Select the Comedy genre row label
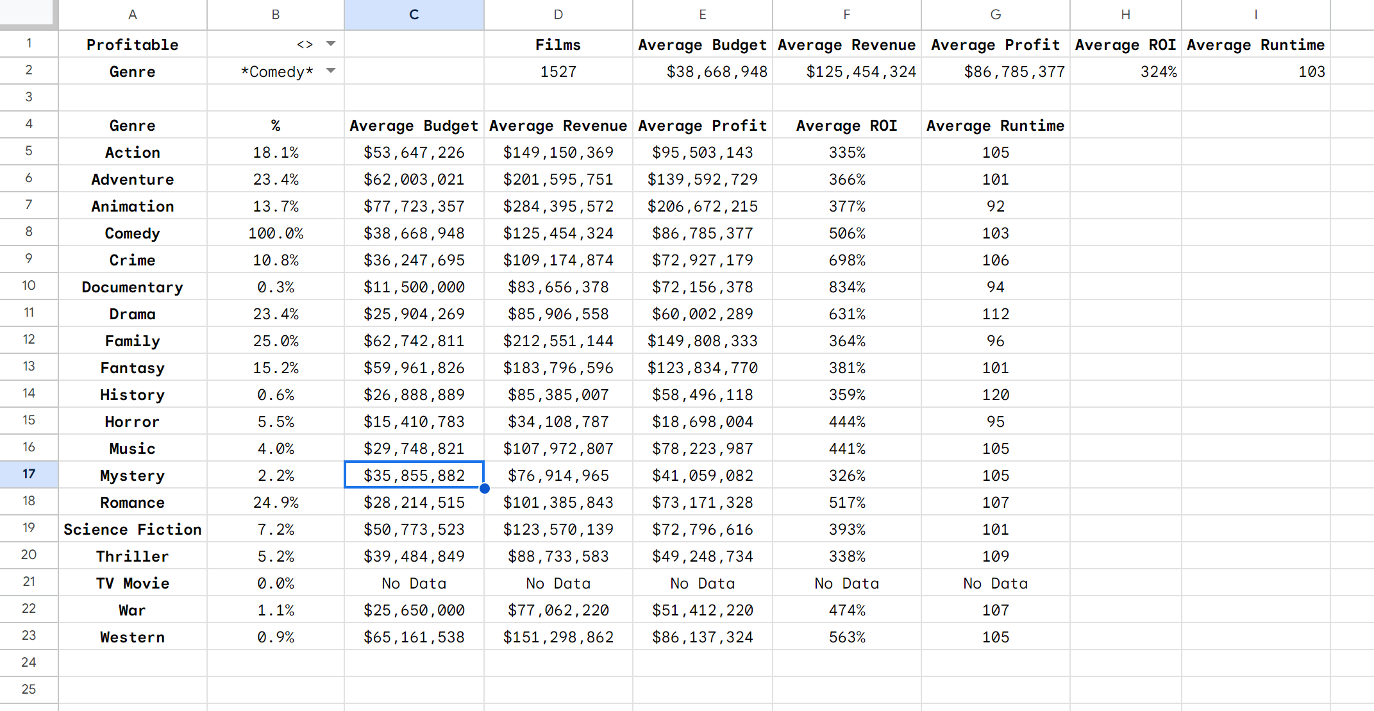 coord(132,233)
